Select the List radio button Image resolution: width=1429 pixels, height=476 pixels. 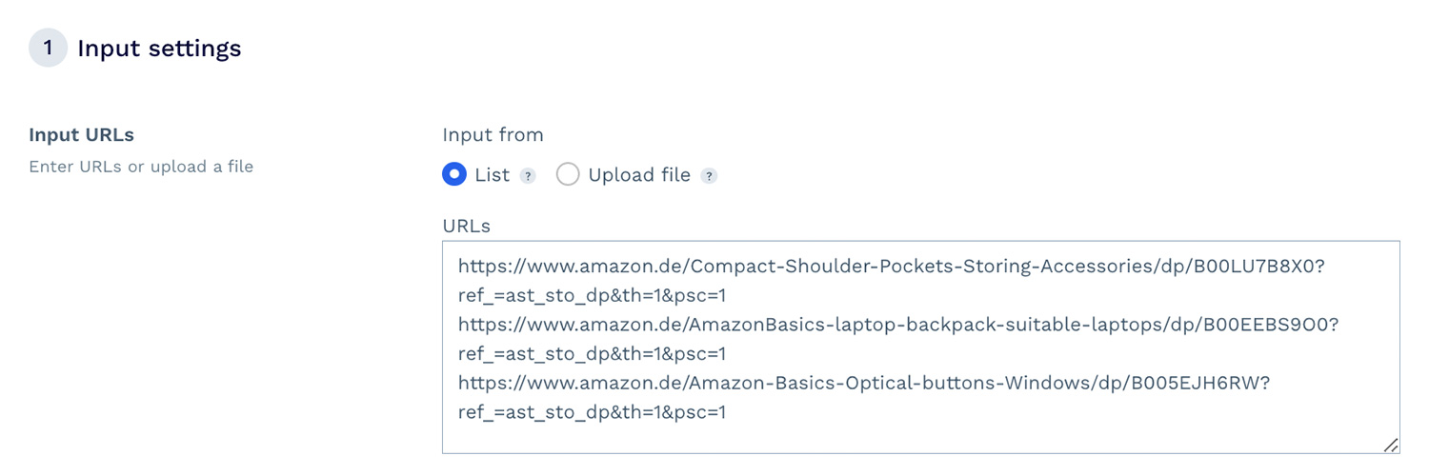point(454,175)
